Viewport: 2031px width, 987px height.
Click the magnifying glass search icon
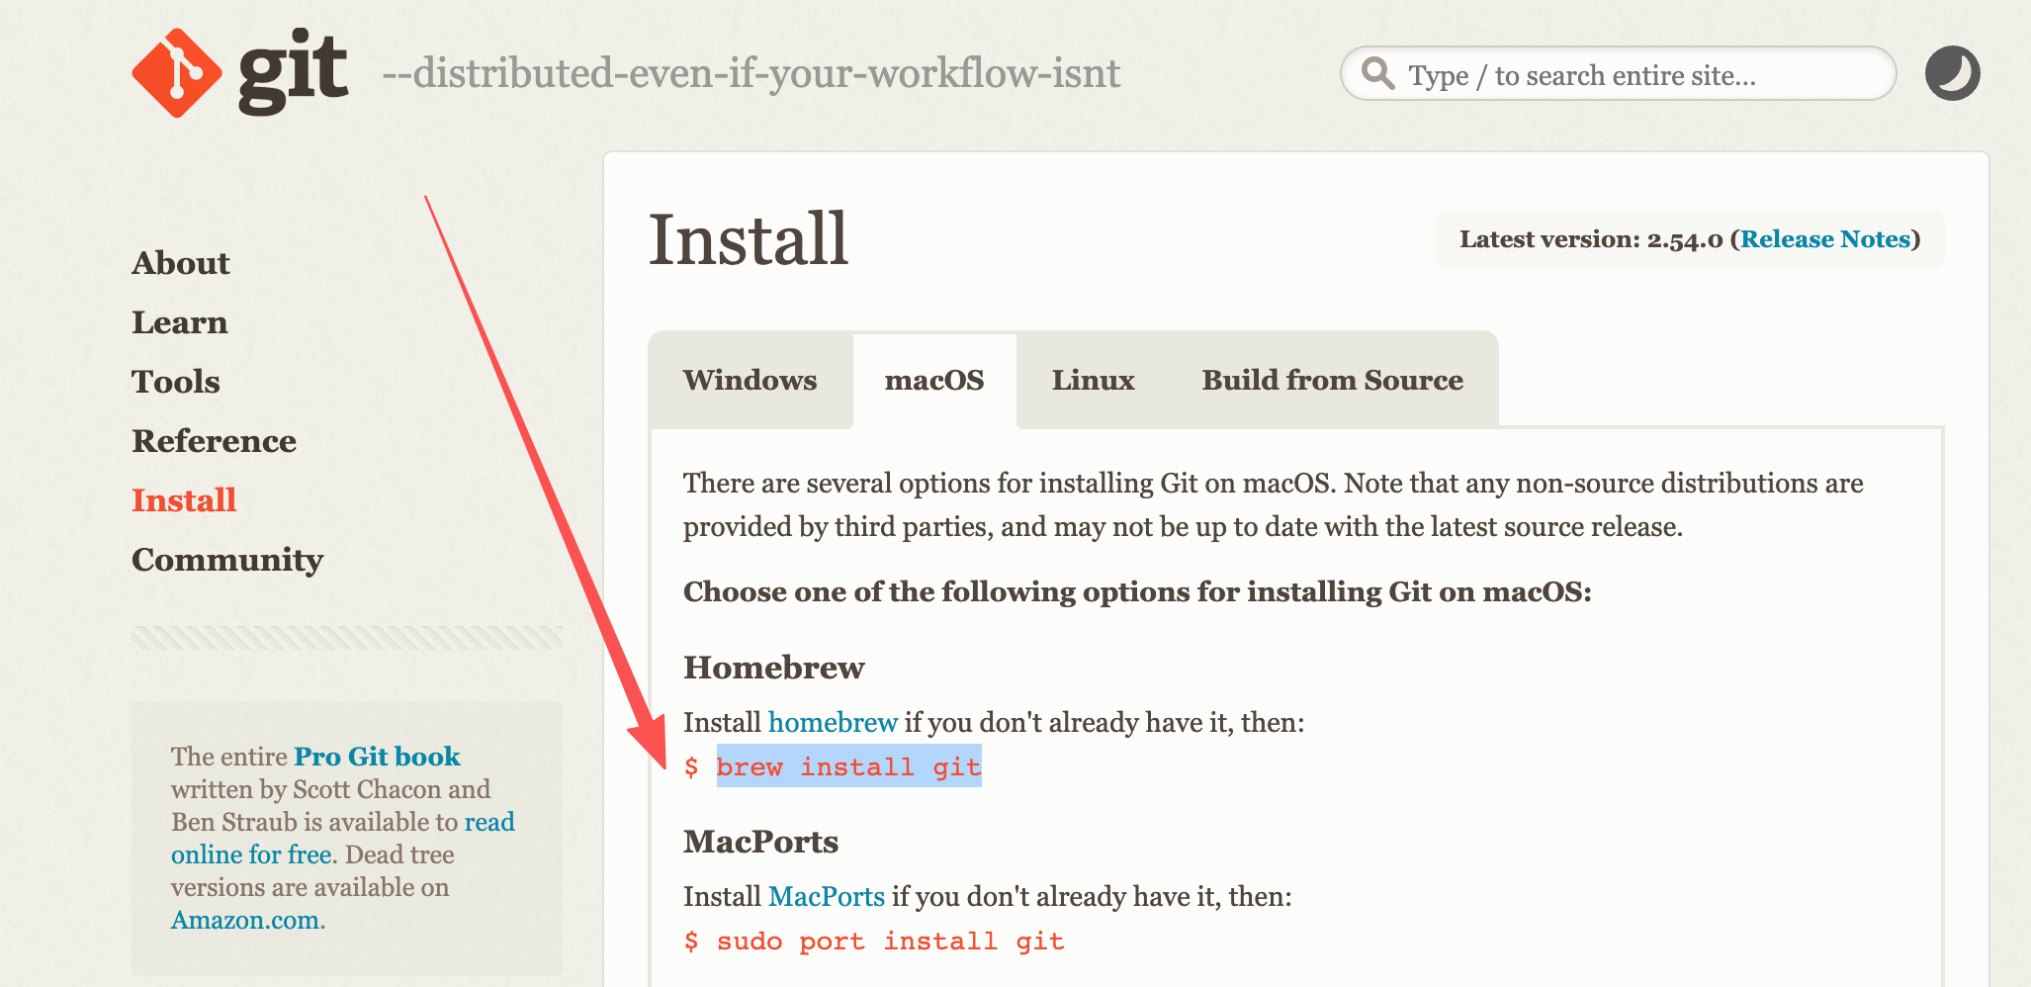tap(1377, 73)
